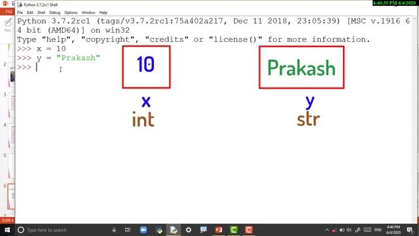
Task: Open the Windows Start menu
Action: [7, 230]
